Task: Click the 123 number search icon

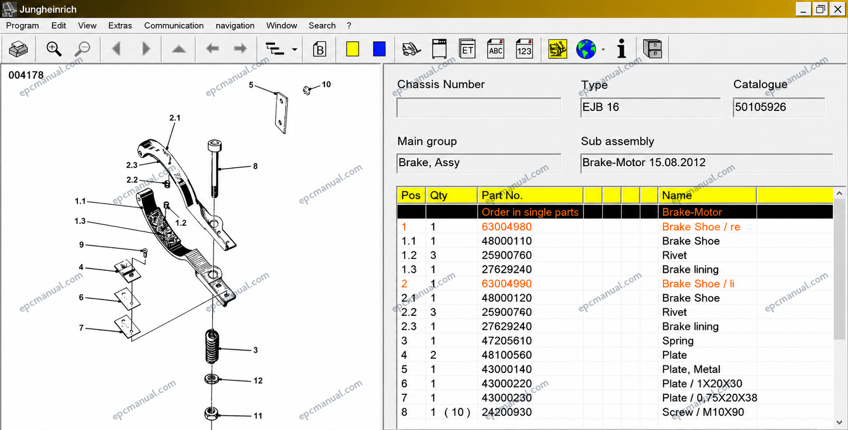Action: pos(524,49)
